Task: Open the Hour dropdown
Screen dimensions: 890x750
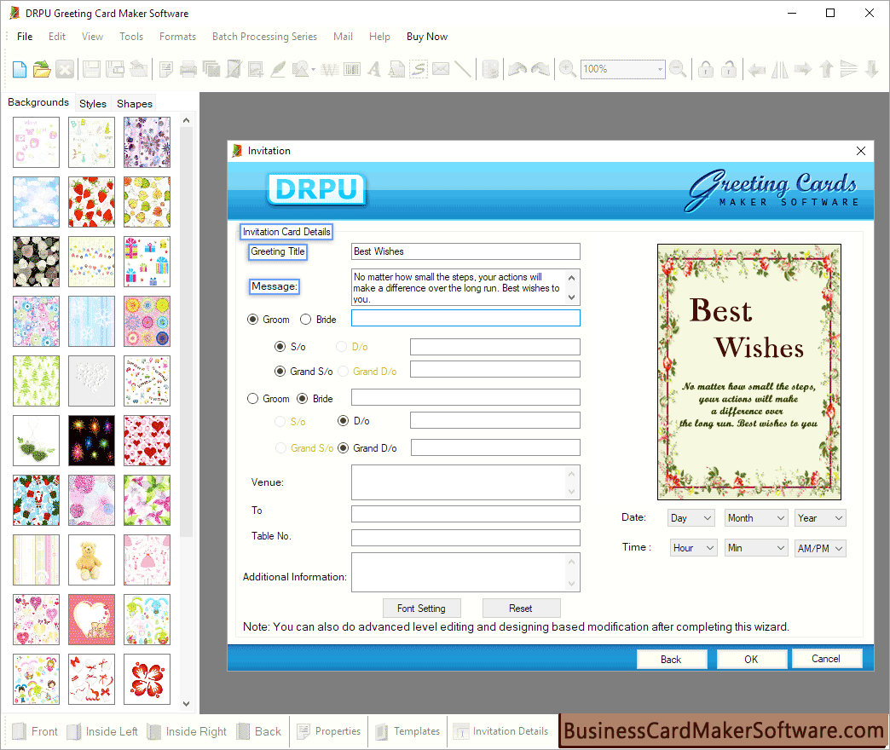Action: pyautogui.click(x=694, y=548)
